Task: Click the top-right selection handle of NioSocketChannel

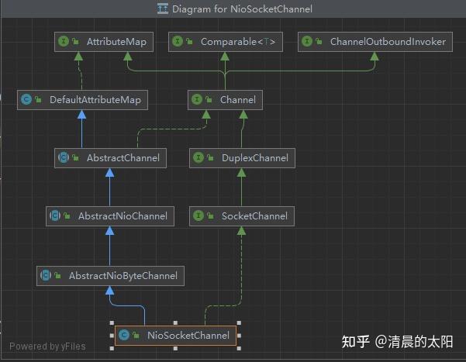Action: click(239, 322)
